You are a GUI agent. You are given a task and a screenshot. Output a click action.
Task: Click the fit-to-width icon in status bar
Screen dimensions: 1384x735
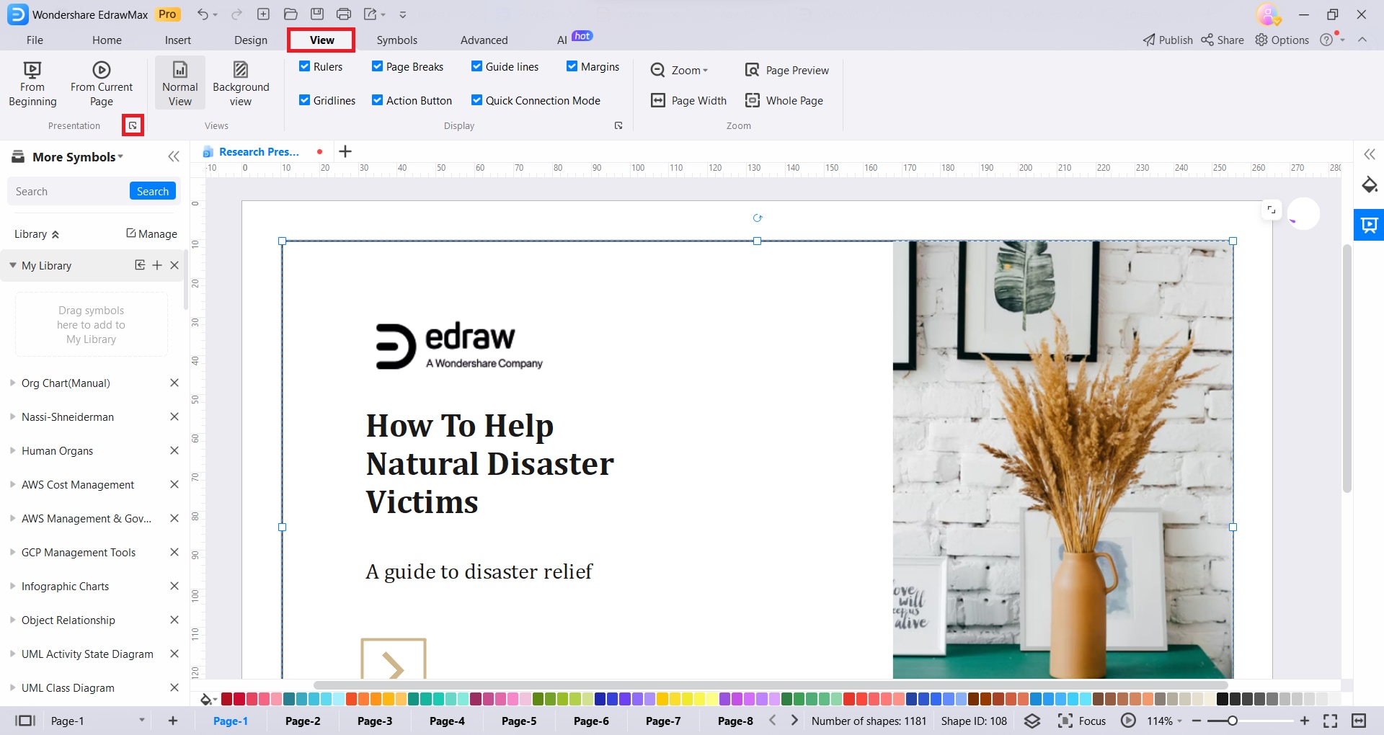pyautogui.click(x=1359, y=721)
